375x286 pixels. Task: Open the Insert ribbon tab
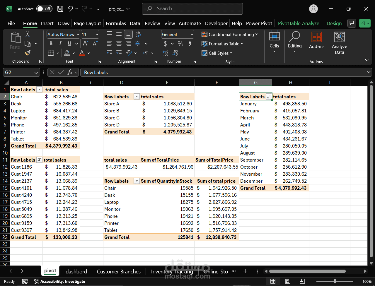coord(47,23)
